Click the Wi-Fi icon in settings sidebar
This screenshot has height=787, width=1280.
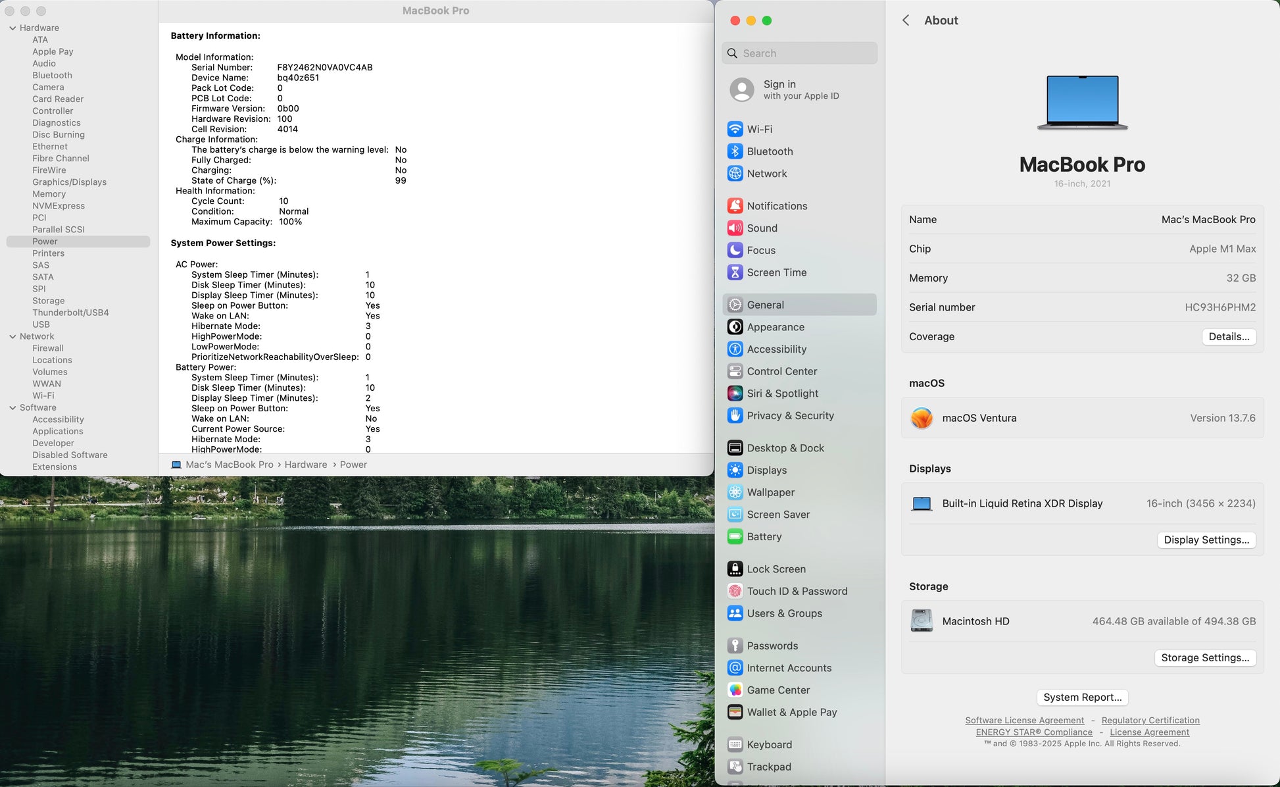click(735, 129)
